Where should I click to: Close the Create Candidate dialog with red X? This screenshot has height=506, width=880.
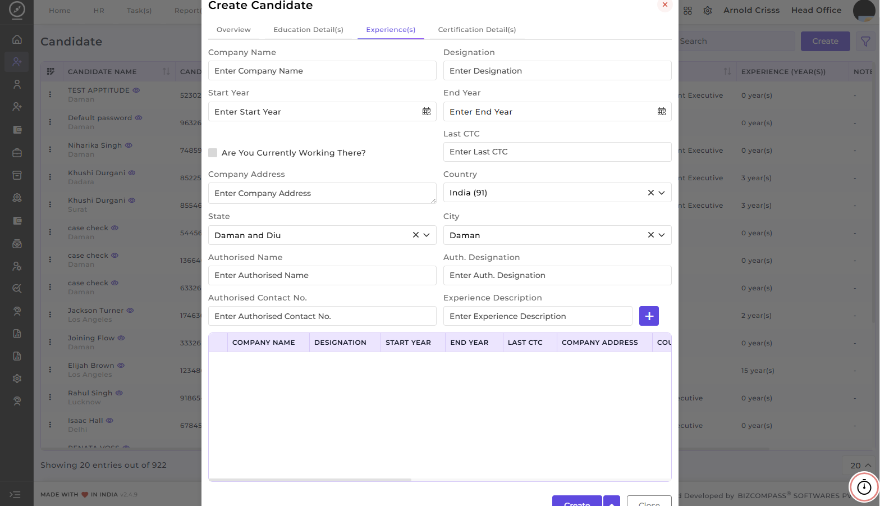[664, 5]
